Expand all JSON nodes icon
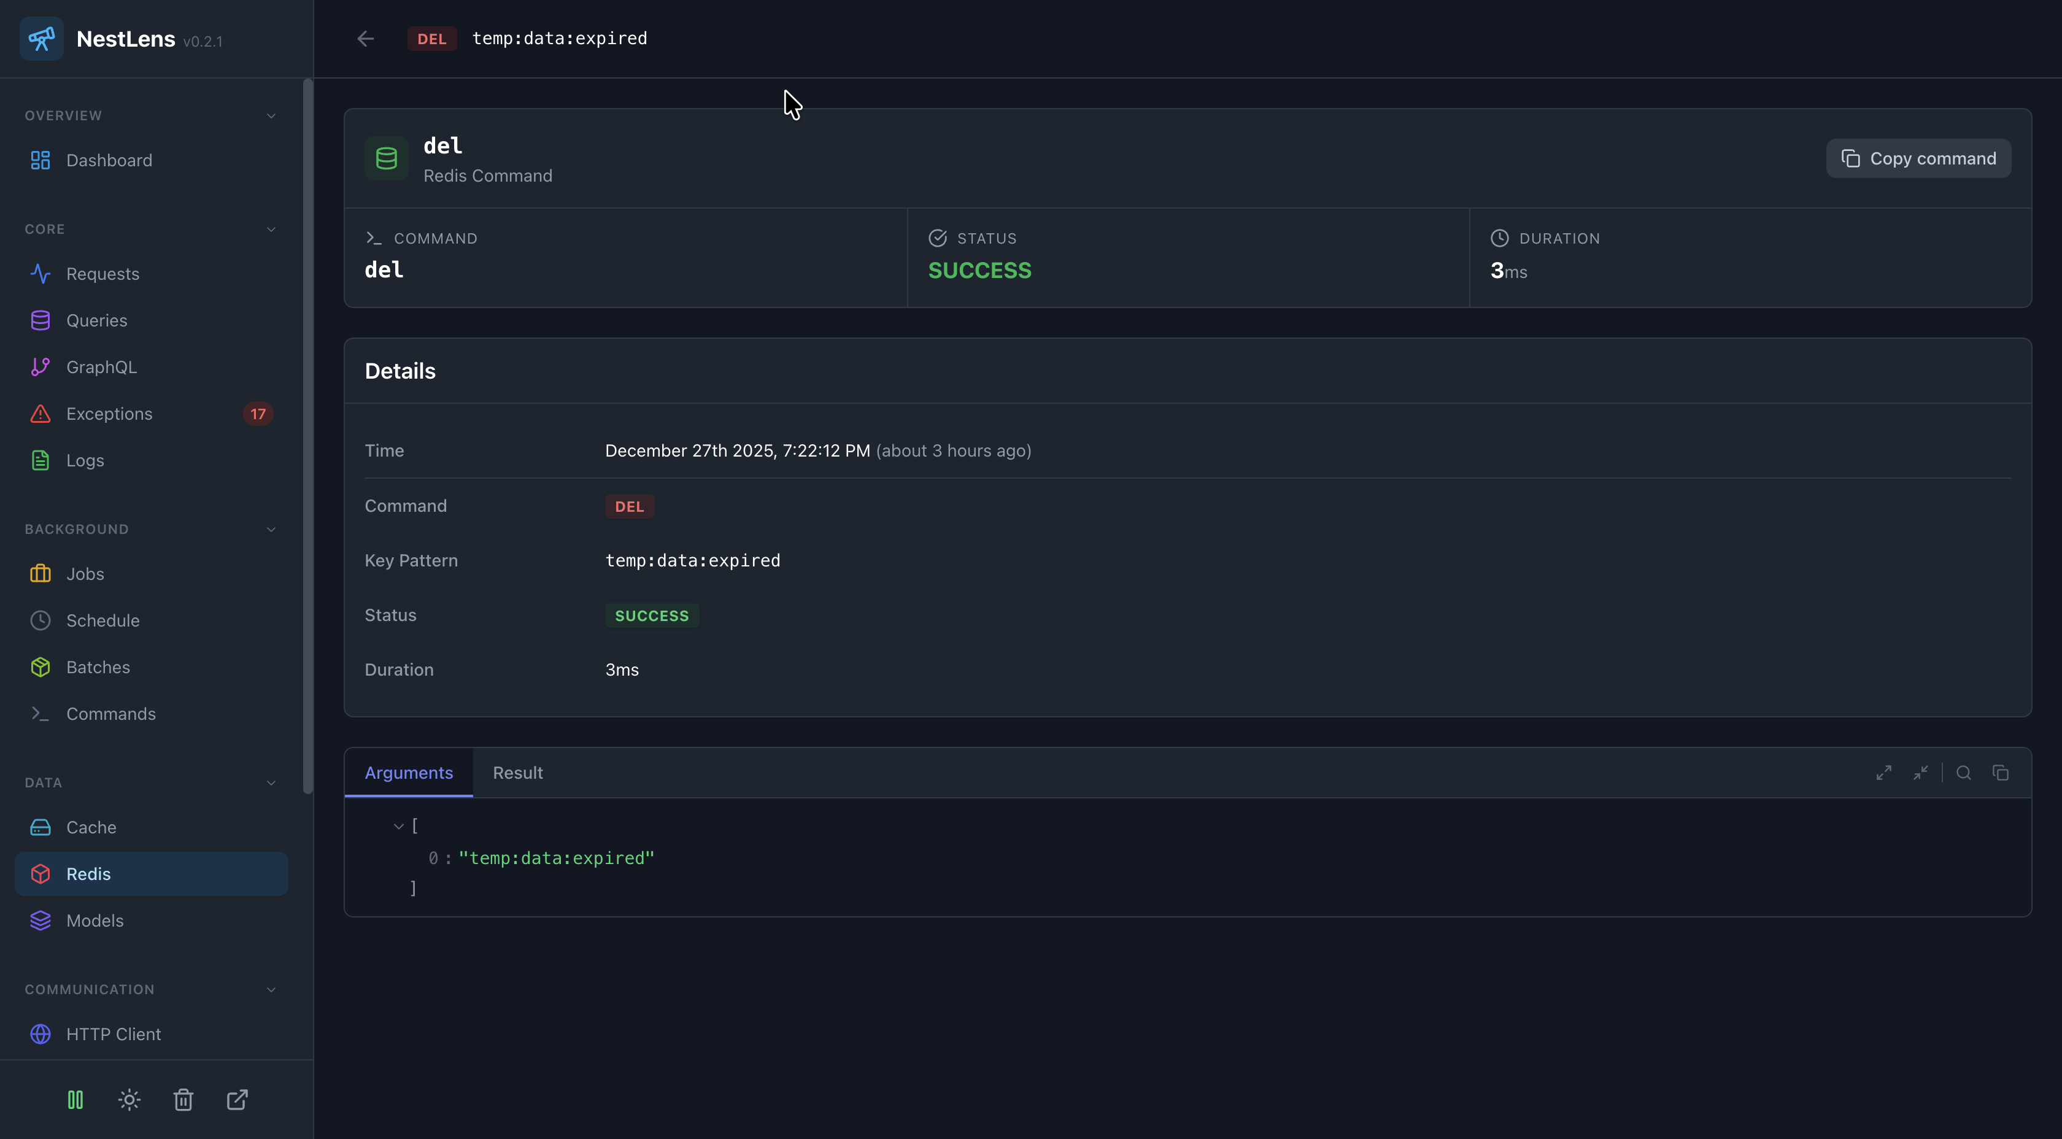 click(1883, 773)
